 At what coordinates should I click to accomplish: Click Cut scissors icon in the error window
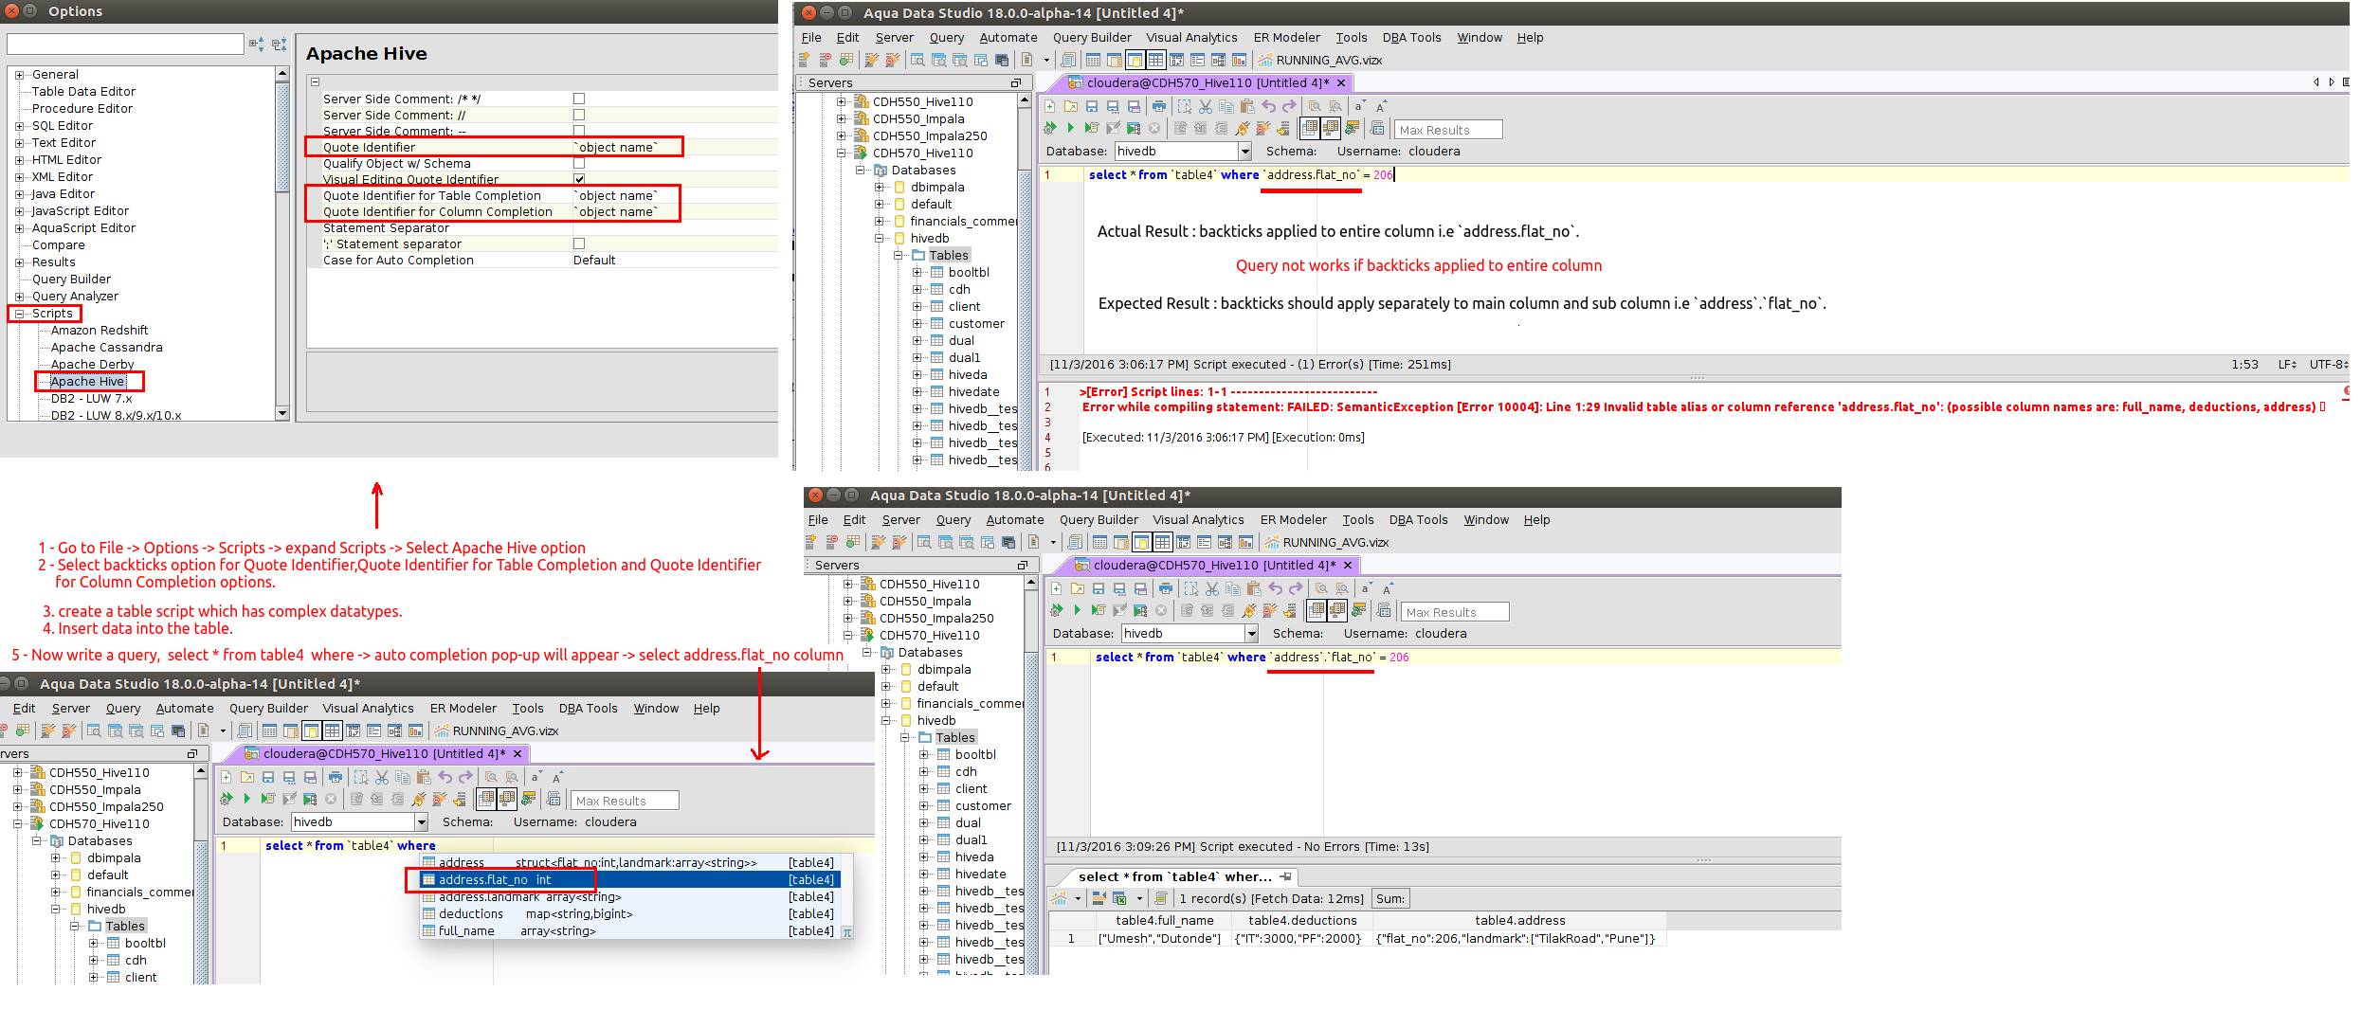pos(1206,106)
